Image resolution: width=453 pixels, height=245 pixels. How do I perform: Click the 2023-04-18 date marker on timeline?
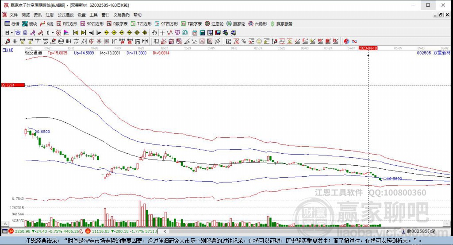pyautogui.click(x=368, y=47)
